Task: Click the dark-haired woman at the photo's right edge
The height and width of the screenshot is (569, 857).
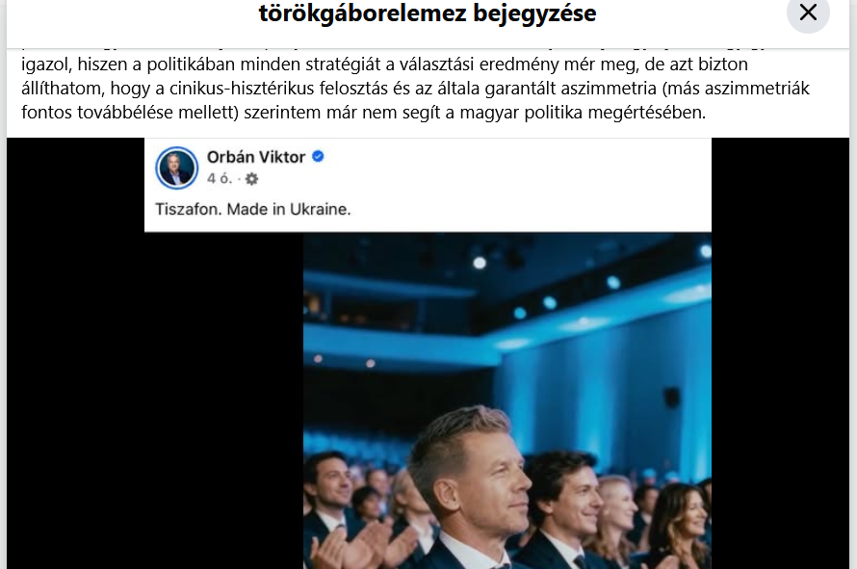Action: click(678, 526)
